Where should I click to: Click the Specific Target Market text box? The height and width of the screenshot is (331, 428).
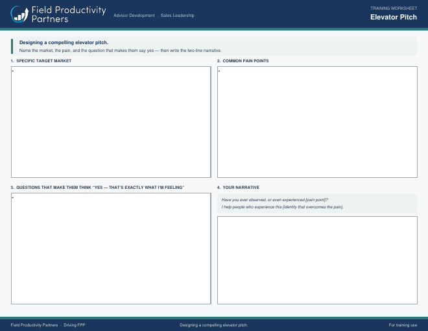pyautogui.click(x=111, y=122)
